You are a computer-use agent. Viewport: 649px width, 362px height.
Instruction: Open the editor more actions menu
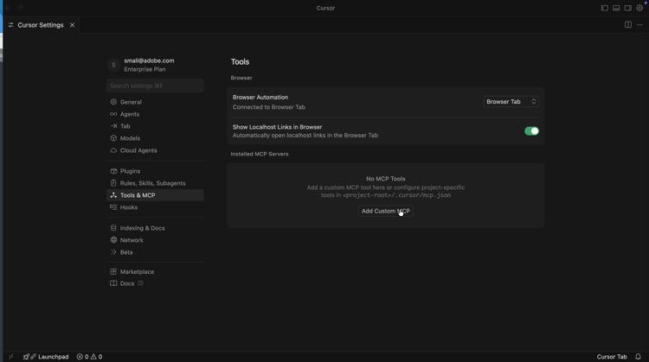point(639,25)
